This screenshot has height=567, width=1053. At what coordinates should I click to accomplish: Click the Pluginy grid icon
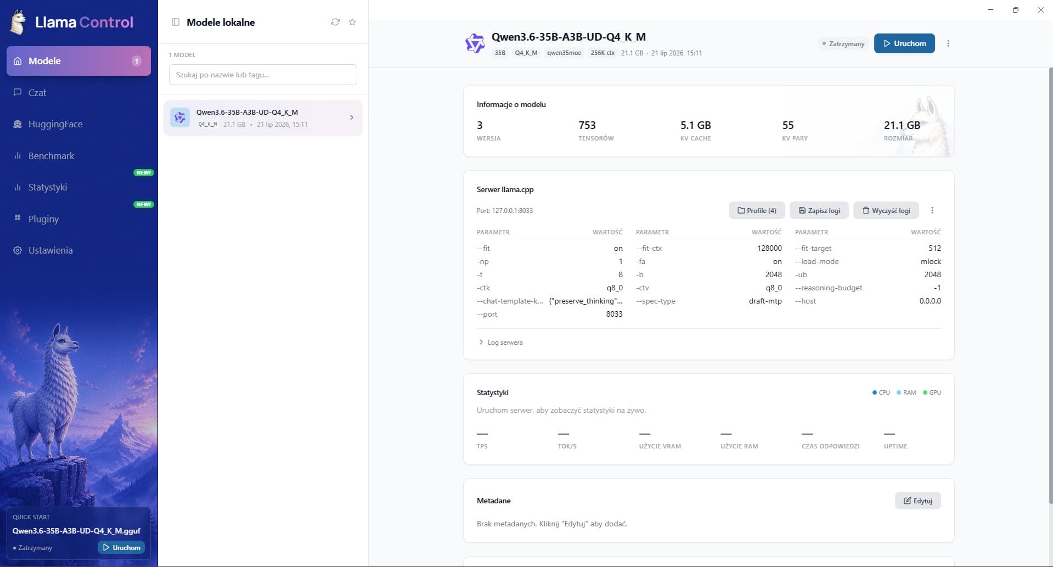(18, 218)
